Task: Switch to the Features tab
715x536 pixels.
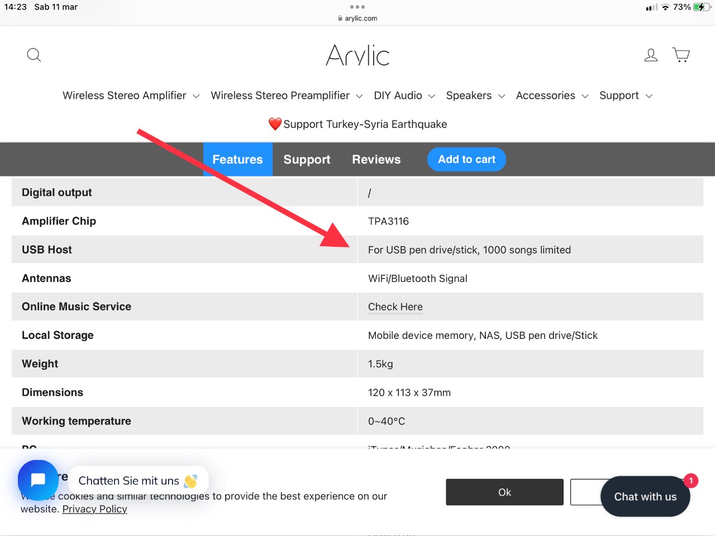Action: click(237, 160)
